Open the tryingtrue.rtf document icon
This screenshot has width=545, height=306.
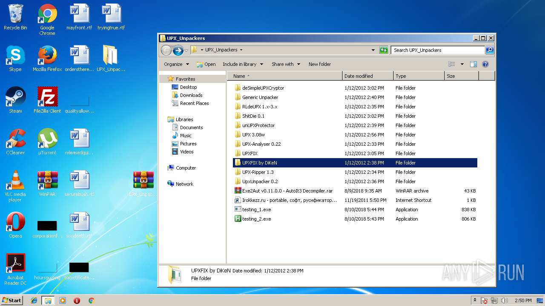click(x=111, y=17)
